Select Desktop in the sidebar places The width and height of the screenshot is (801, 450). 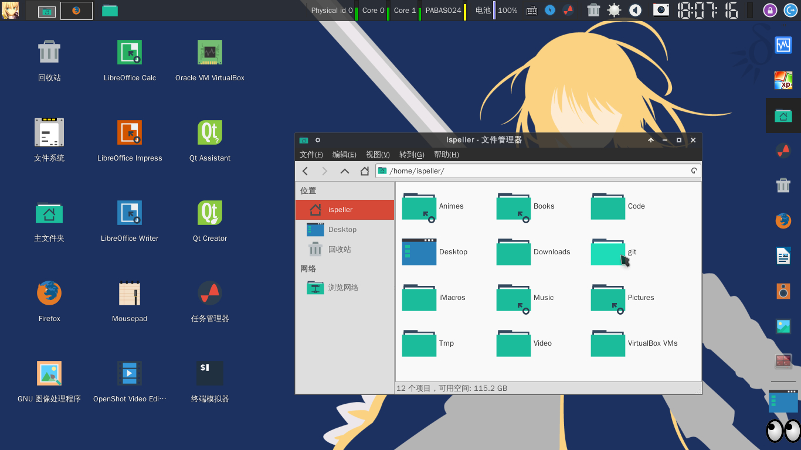[345, 230]
